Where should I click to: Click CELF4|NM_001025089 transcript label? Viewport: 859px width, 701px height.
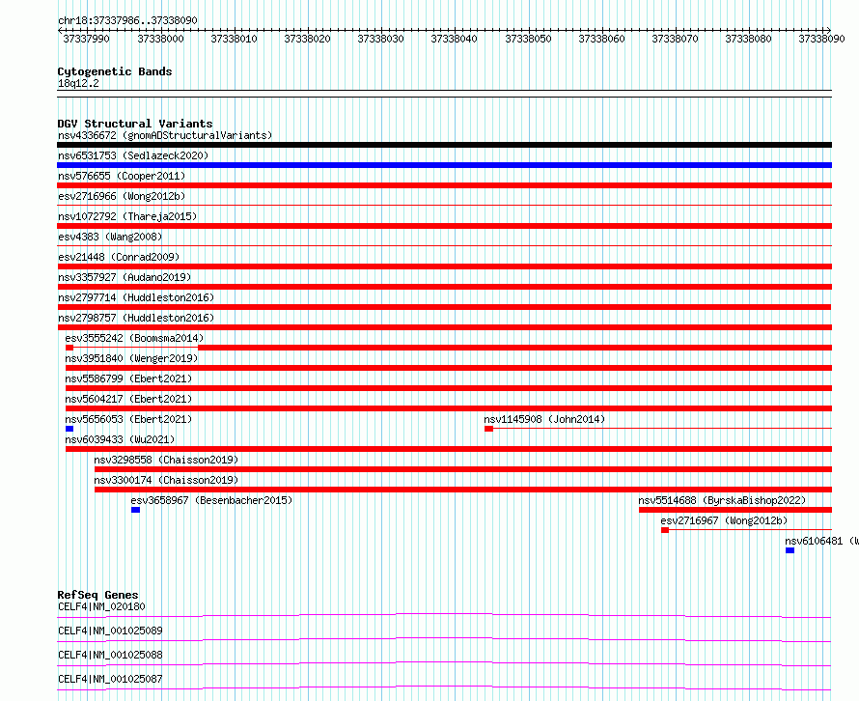pyautogui.click(x=110, y=631)
